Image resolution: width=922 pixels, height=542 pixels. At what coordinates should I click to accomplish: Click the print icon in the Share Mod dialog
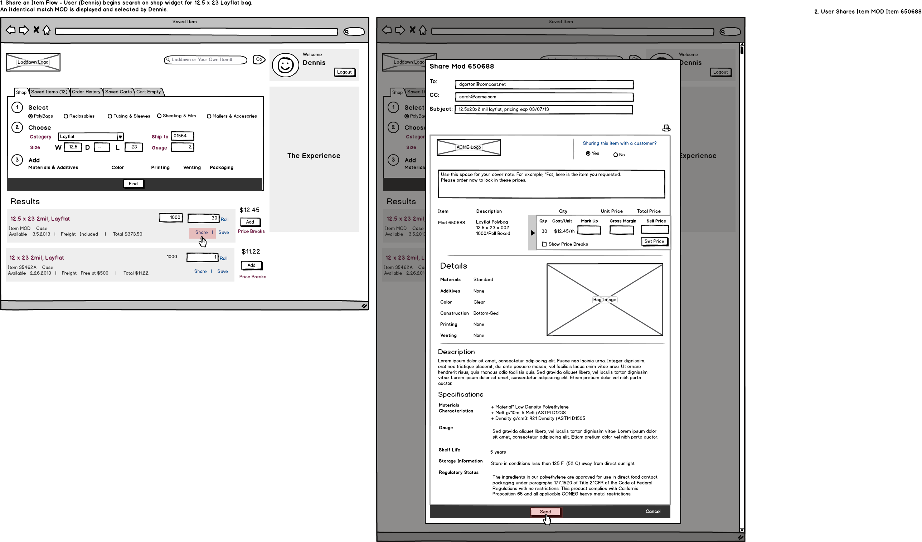point(666,128)
